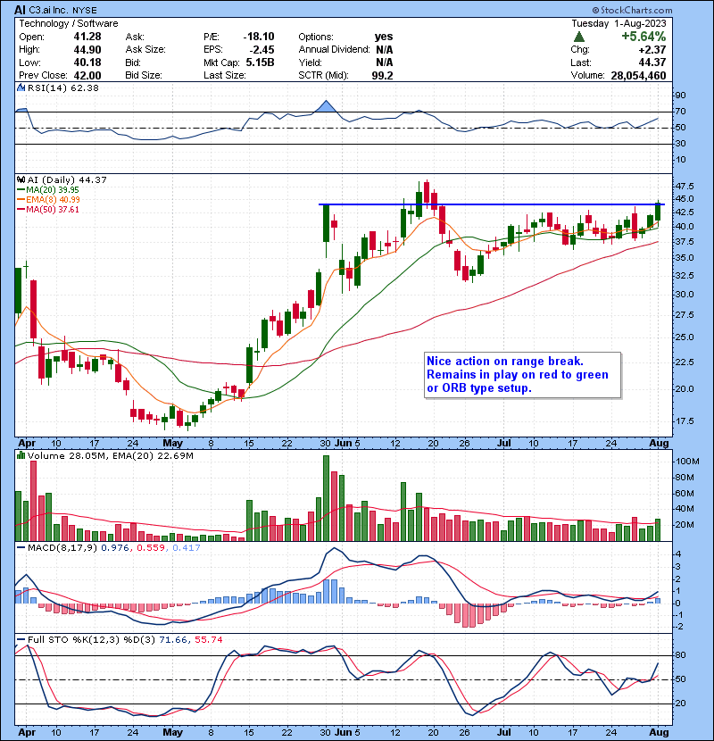
Task: Click the EPS value -2.45
Action: [262, 50]
